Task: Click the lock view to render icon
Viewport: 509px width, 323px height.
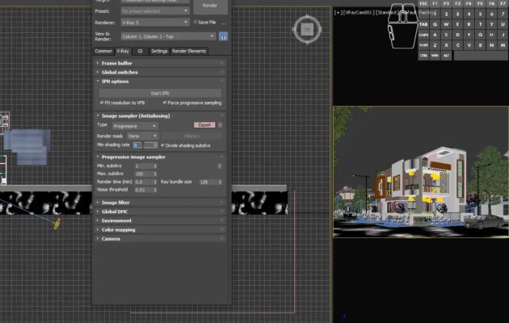Action: pos(223,36)
